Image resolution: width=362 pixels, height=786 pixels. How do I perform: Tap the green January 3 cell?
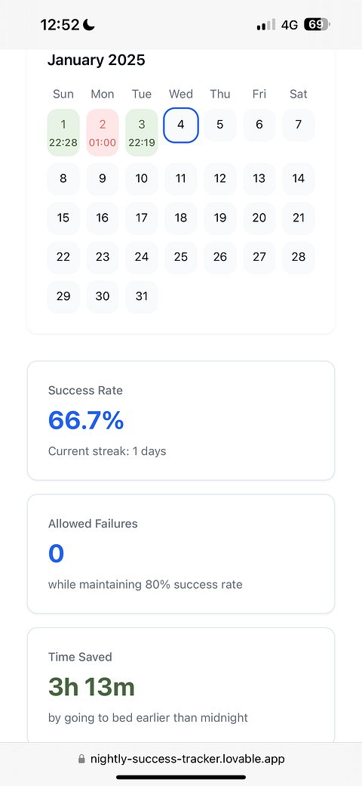coord(142,132)
